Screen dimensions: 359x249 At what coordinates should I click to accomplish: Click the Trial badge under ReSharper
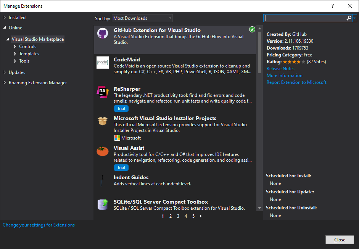tap(121, 108)
